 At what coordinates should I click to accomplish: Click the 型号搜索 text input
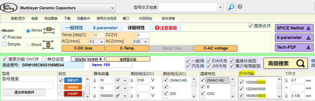coord(28,85)
